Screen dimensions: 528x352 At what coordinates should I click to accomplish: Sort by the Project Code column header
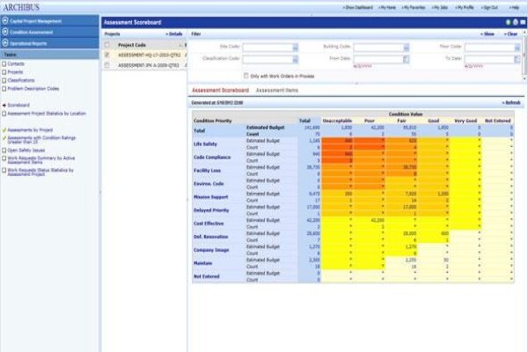[132, 45]
